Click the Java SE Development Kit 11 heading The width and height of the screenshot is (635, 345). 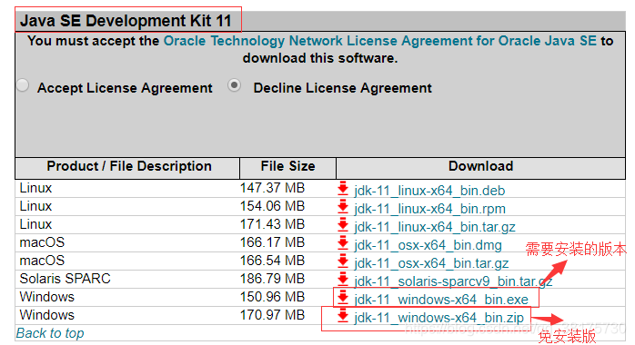(x=126, y=21)
